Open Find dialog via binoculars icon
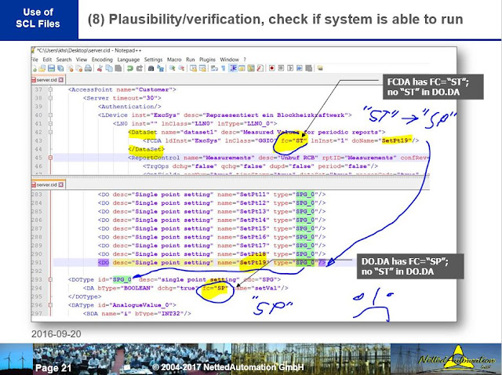The height and width of the screenshot is (375, 502). click(151, 68)
